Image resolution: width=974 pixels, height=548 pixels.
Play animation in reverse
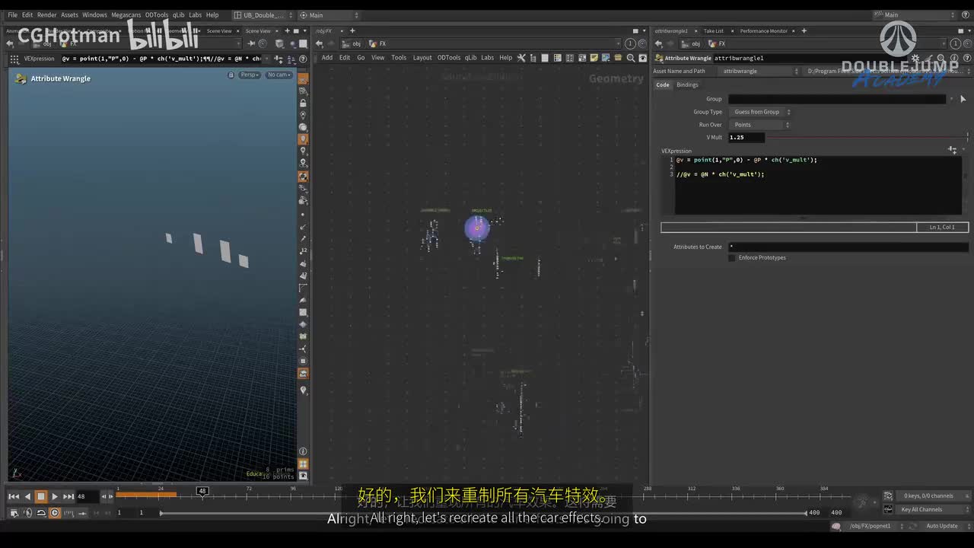point(27,496)
